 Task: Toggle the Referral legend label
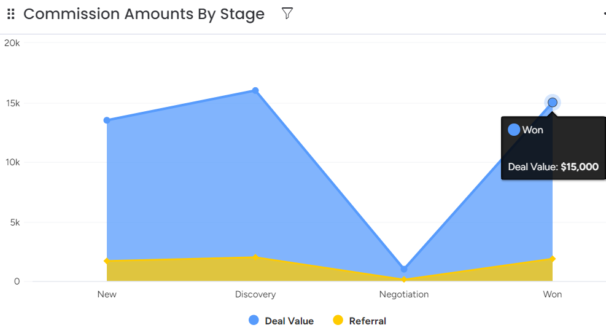pyautogui.click(x=367, y=321)
